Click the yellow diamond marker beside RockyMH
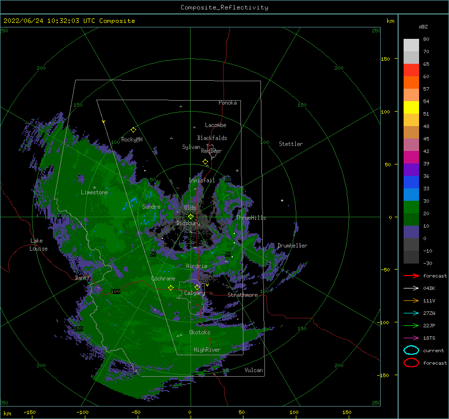Image resolution: width=449 pixels, height=419 pixels. 133,130
